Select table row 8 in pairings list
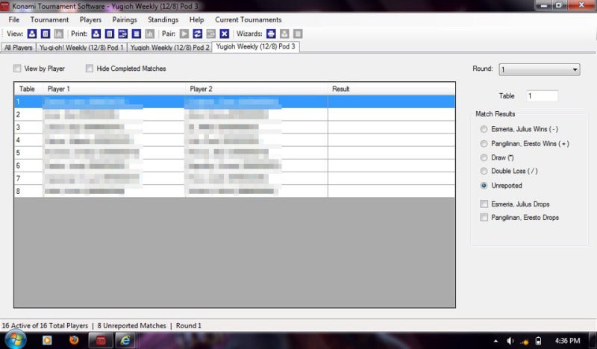The width and height of the screenshot is (597, 349). click(234, 191)
